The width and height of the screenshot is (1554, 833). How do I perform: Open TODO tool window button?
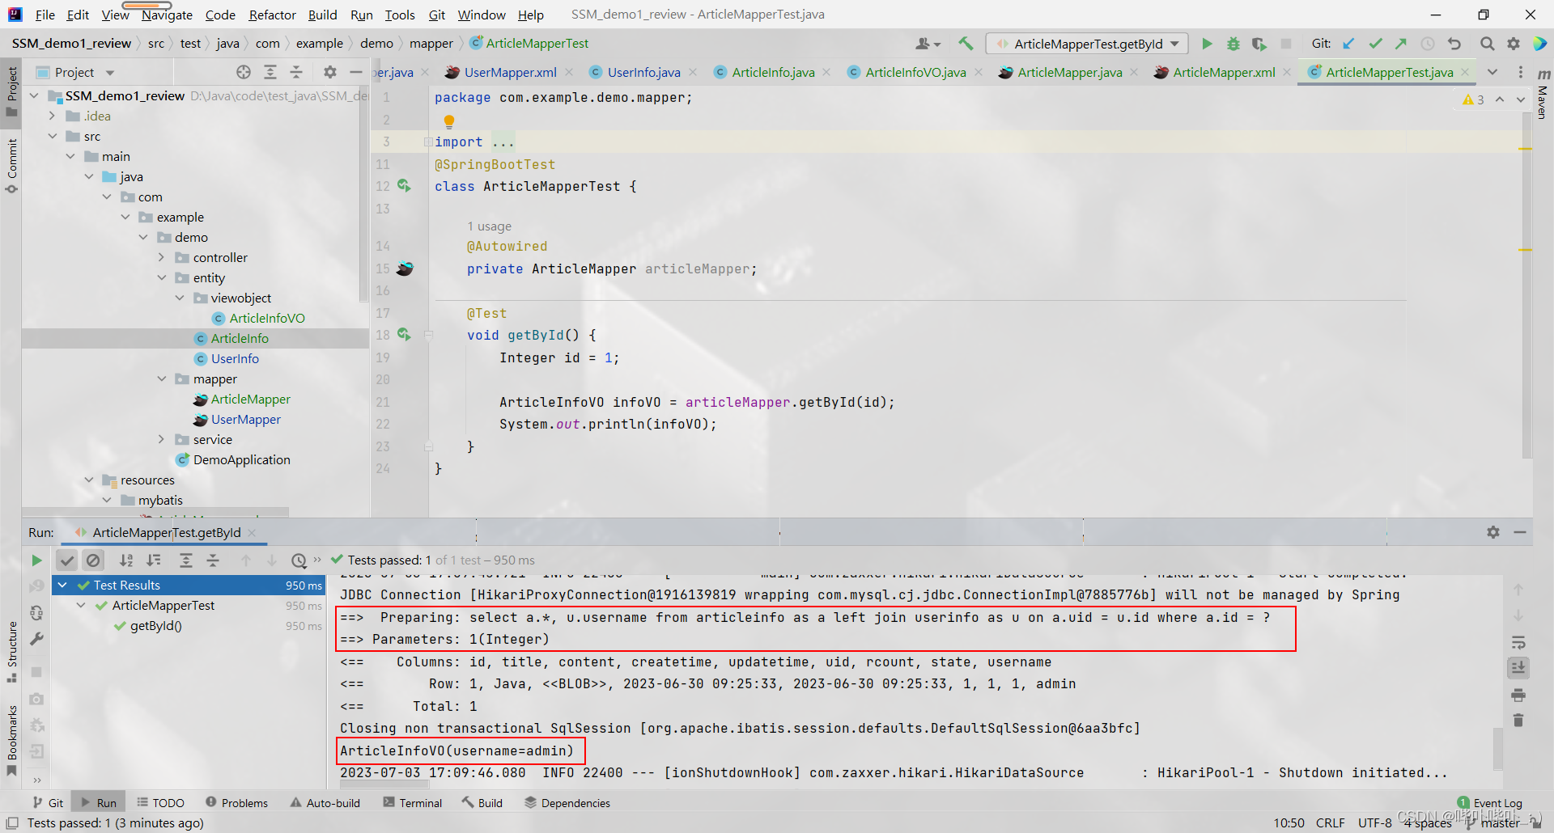tap(160, 803)
